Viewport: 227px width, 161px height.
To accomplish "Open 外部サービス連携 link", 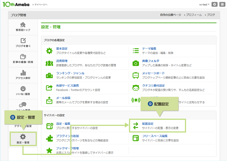I will (68, 85).
